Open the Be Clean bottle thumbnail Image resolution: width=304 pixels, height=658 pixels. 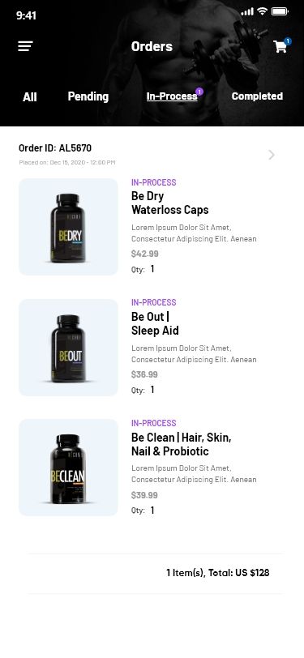click(x=68, y=468)
